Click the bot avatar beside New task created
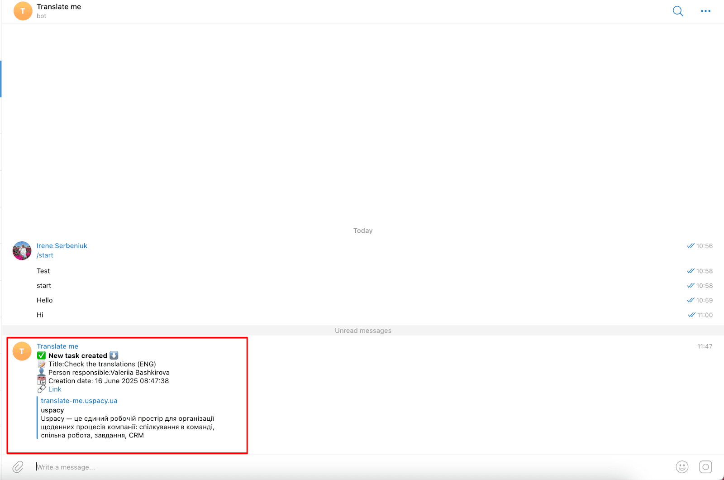724x480 pixels. tap(22, 351)
